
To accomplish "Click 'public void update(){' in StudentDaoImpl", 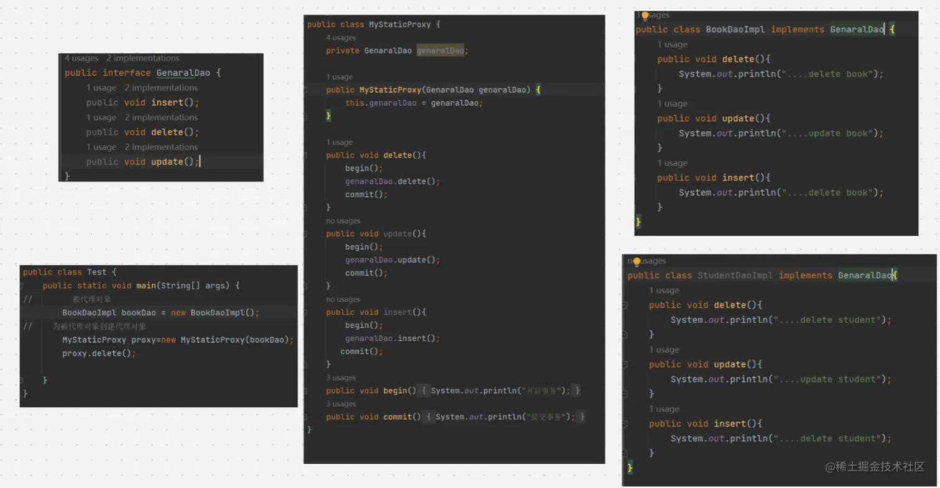I will click(x=706, y=364).
